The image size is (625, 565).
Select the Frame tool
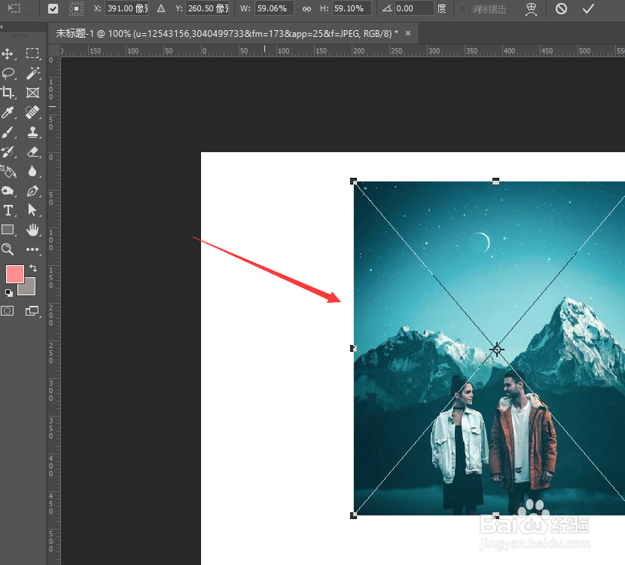(32, 93)
